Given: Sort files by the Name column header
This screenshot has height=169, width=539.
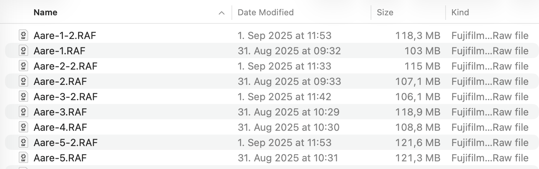Looking at the screenshot, I should click(45, 13).
